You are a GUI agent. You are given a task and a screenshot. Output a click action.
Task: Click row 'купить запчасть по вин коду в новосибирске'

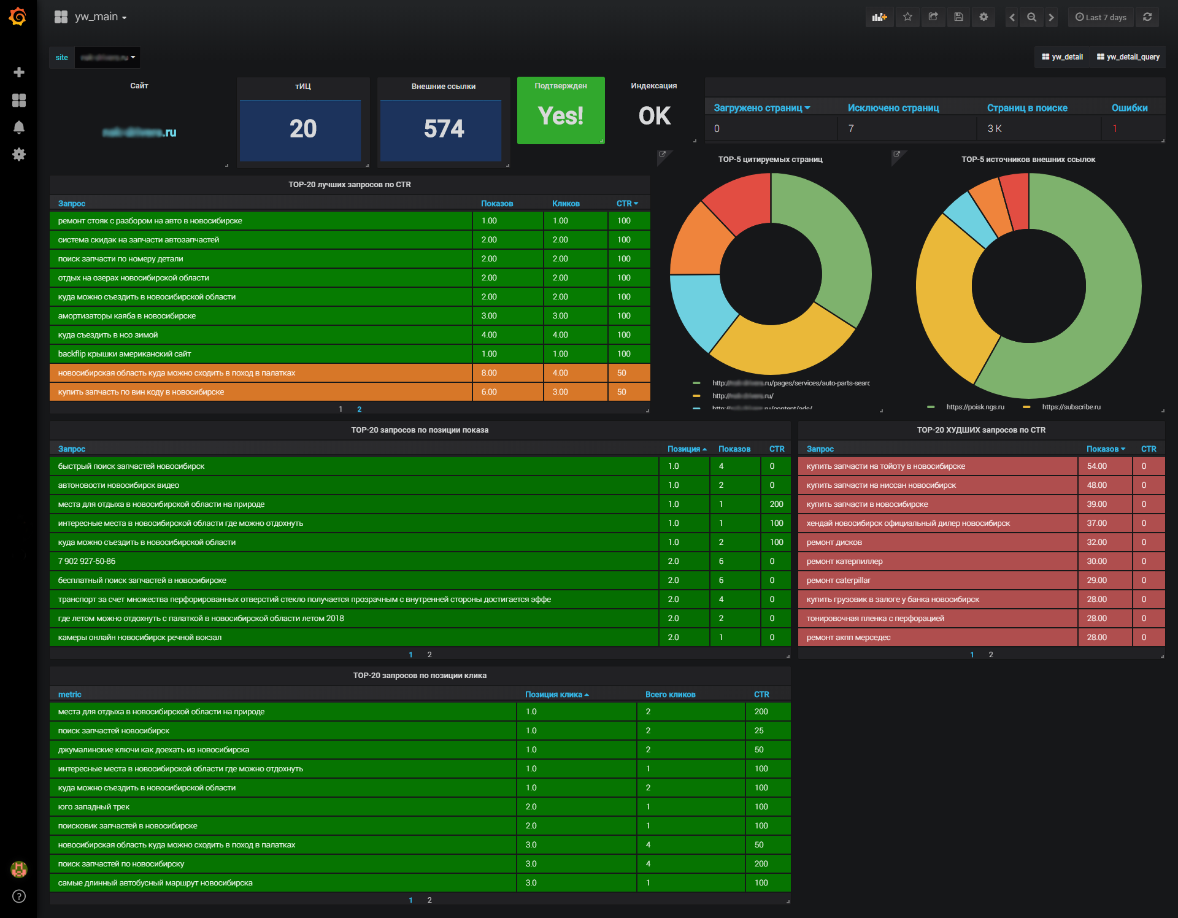pyautogui.click(x=350, y=392)
